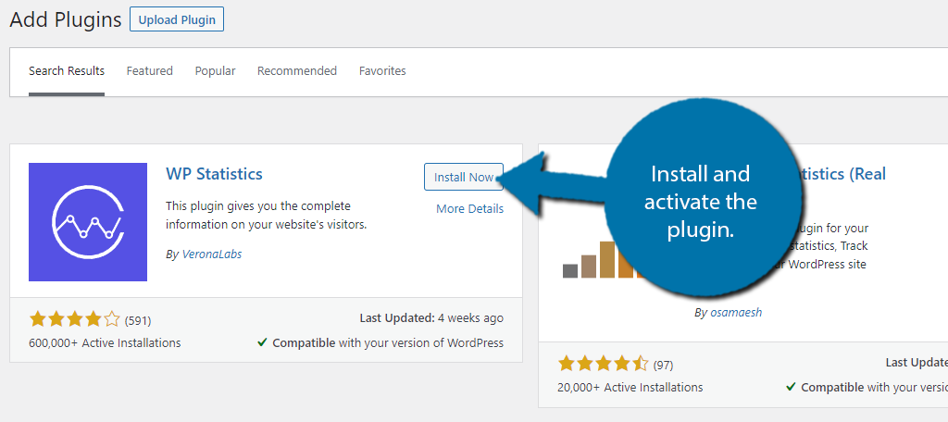Visit the VeronaLabs author link
Screen dimensions: 948x422
click(x=212, y=254)
